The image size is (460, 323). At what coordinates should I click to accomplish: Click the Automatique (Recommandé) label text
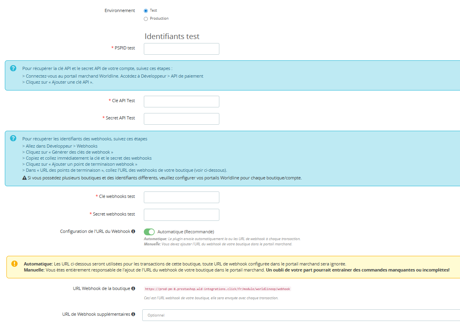[x=186, y=232]
